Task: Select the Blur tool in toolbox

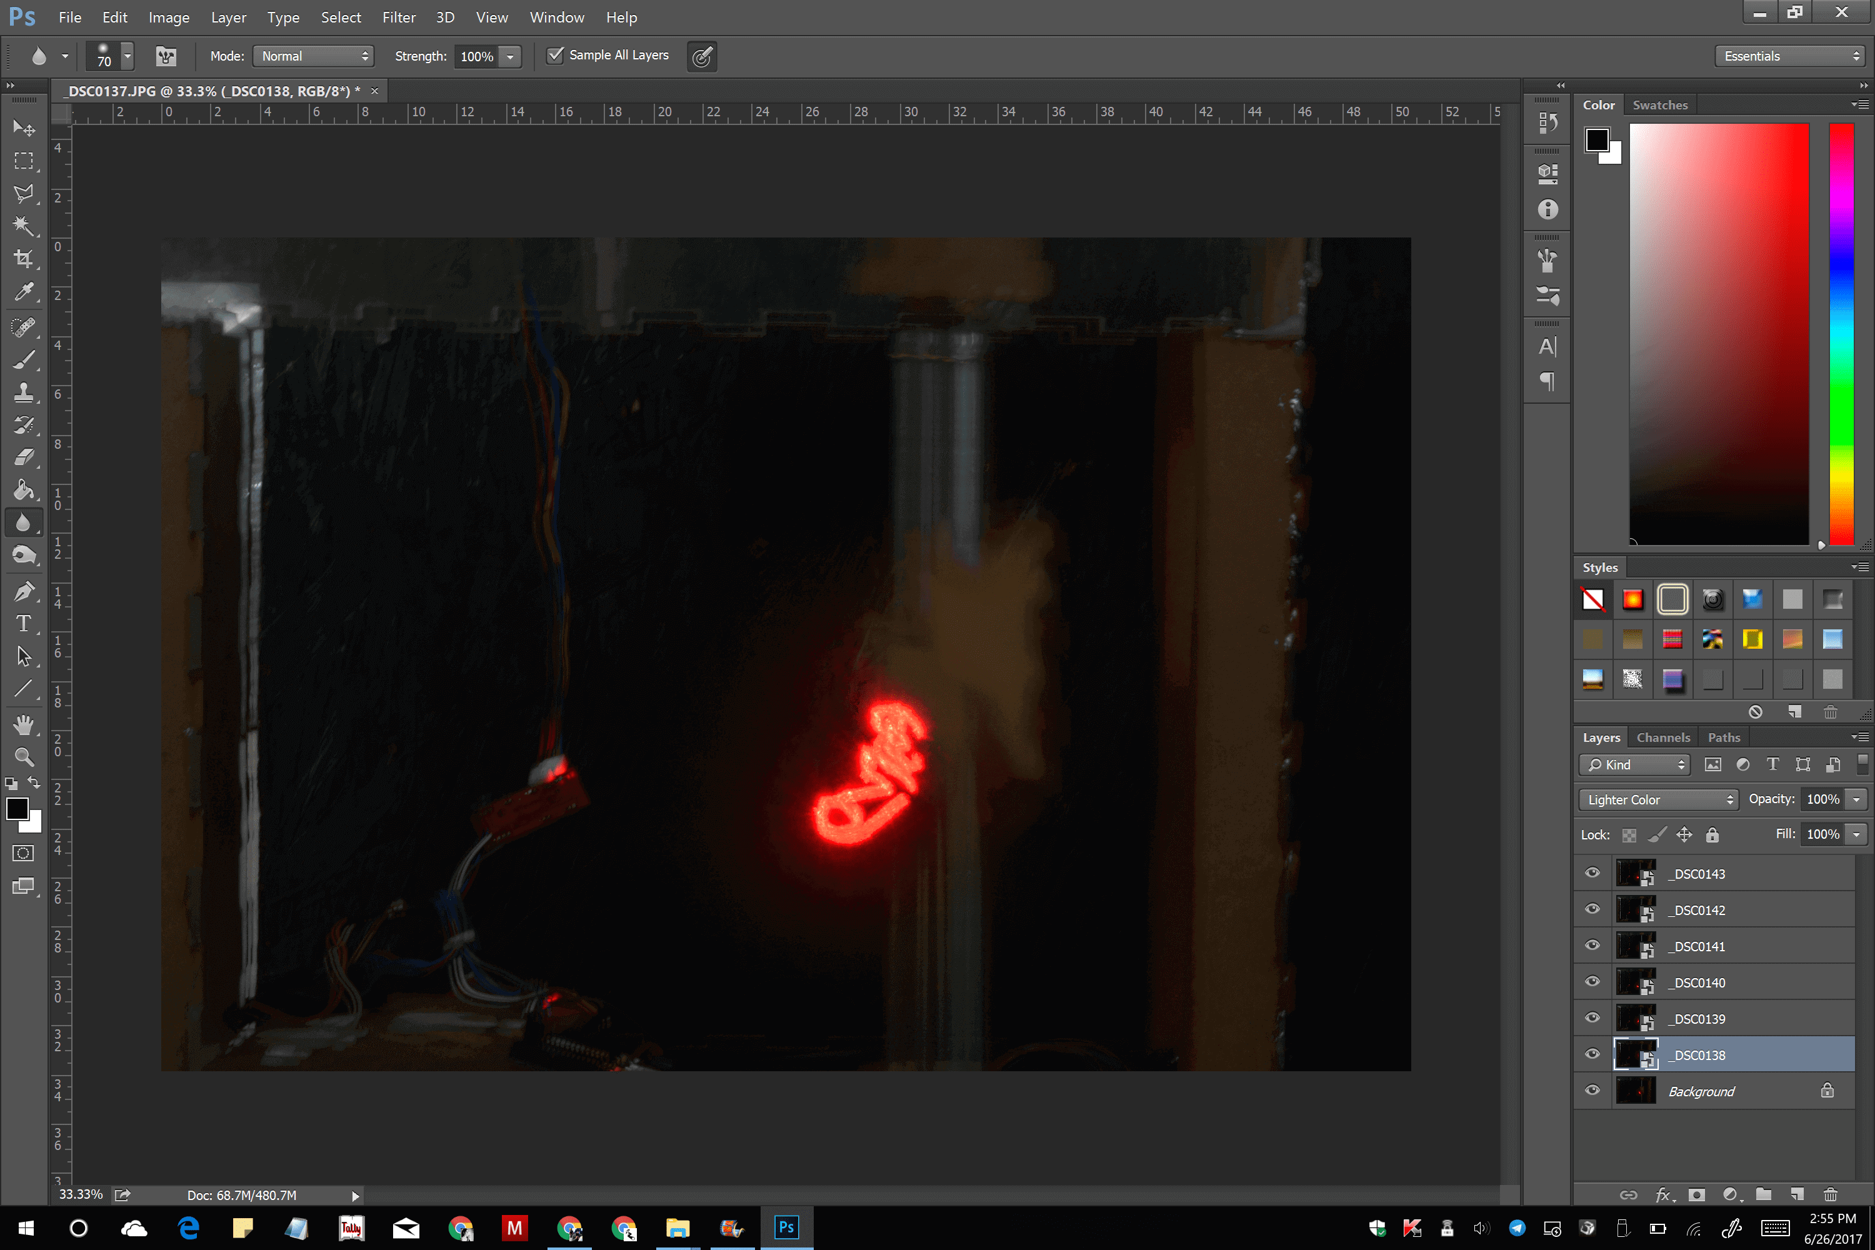Action: point(24,523)
